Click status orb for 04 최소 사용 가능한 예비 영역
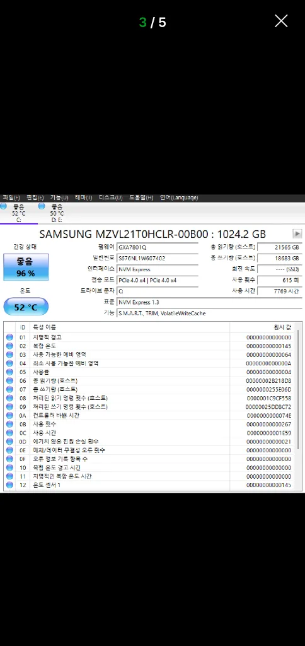Image resolution: width=305 pixels, height=646 pixels. point(9,363)
